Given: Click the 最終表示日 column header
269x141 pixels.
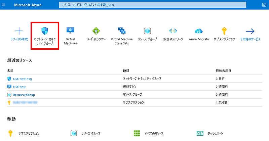Looking at the screenshot, I should point(224,71).
